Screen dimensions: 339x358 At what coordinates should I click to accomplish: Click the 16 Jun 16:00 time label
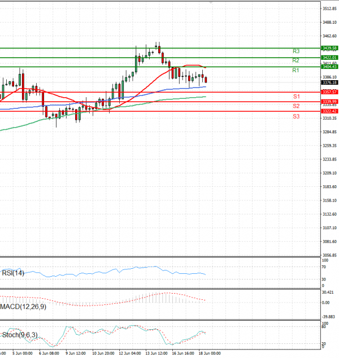click(183, 353)
